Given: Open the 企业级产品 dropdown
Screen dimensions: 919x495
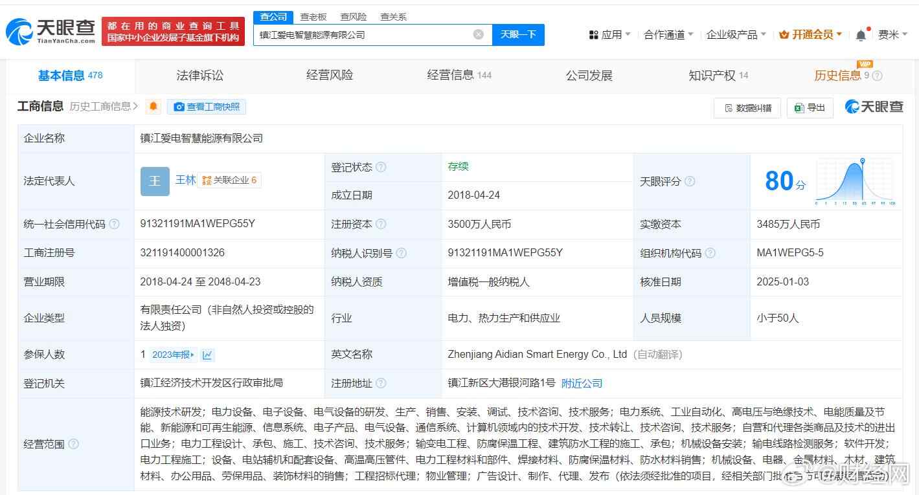Looking at the screenshot, I should (x=736, y=35).
